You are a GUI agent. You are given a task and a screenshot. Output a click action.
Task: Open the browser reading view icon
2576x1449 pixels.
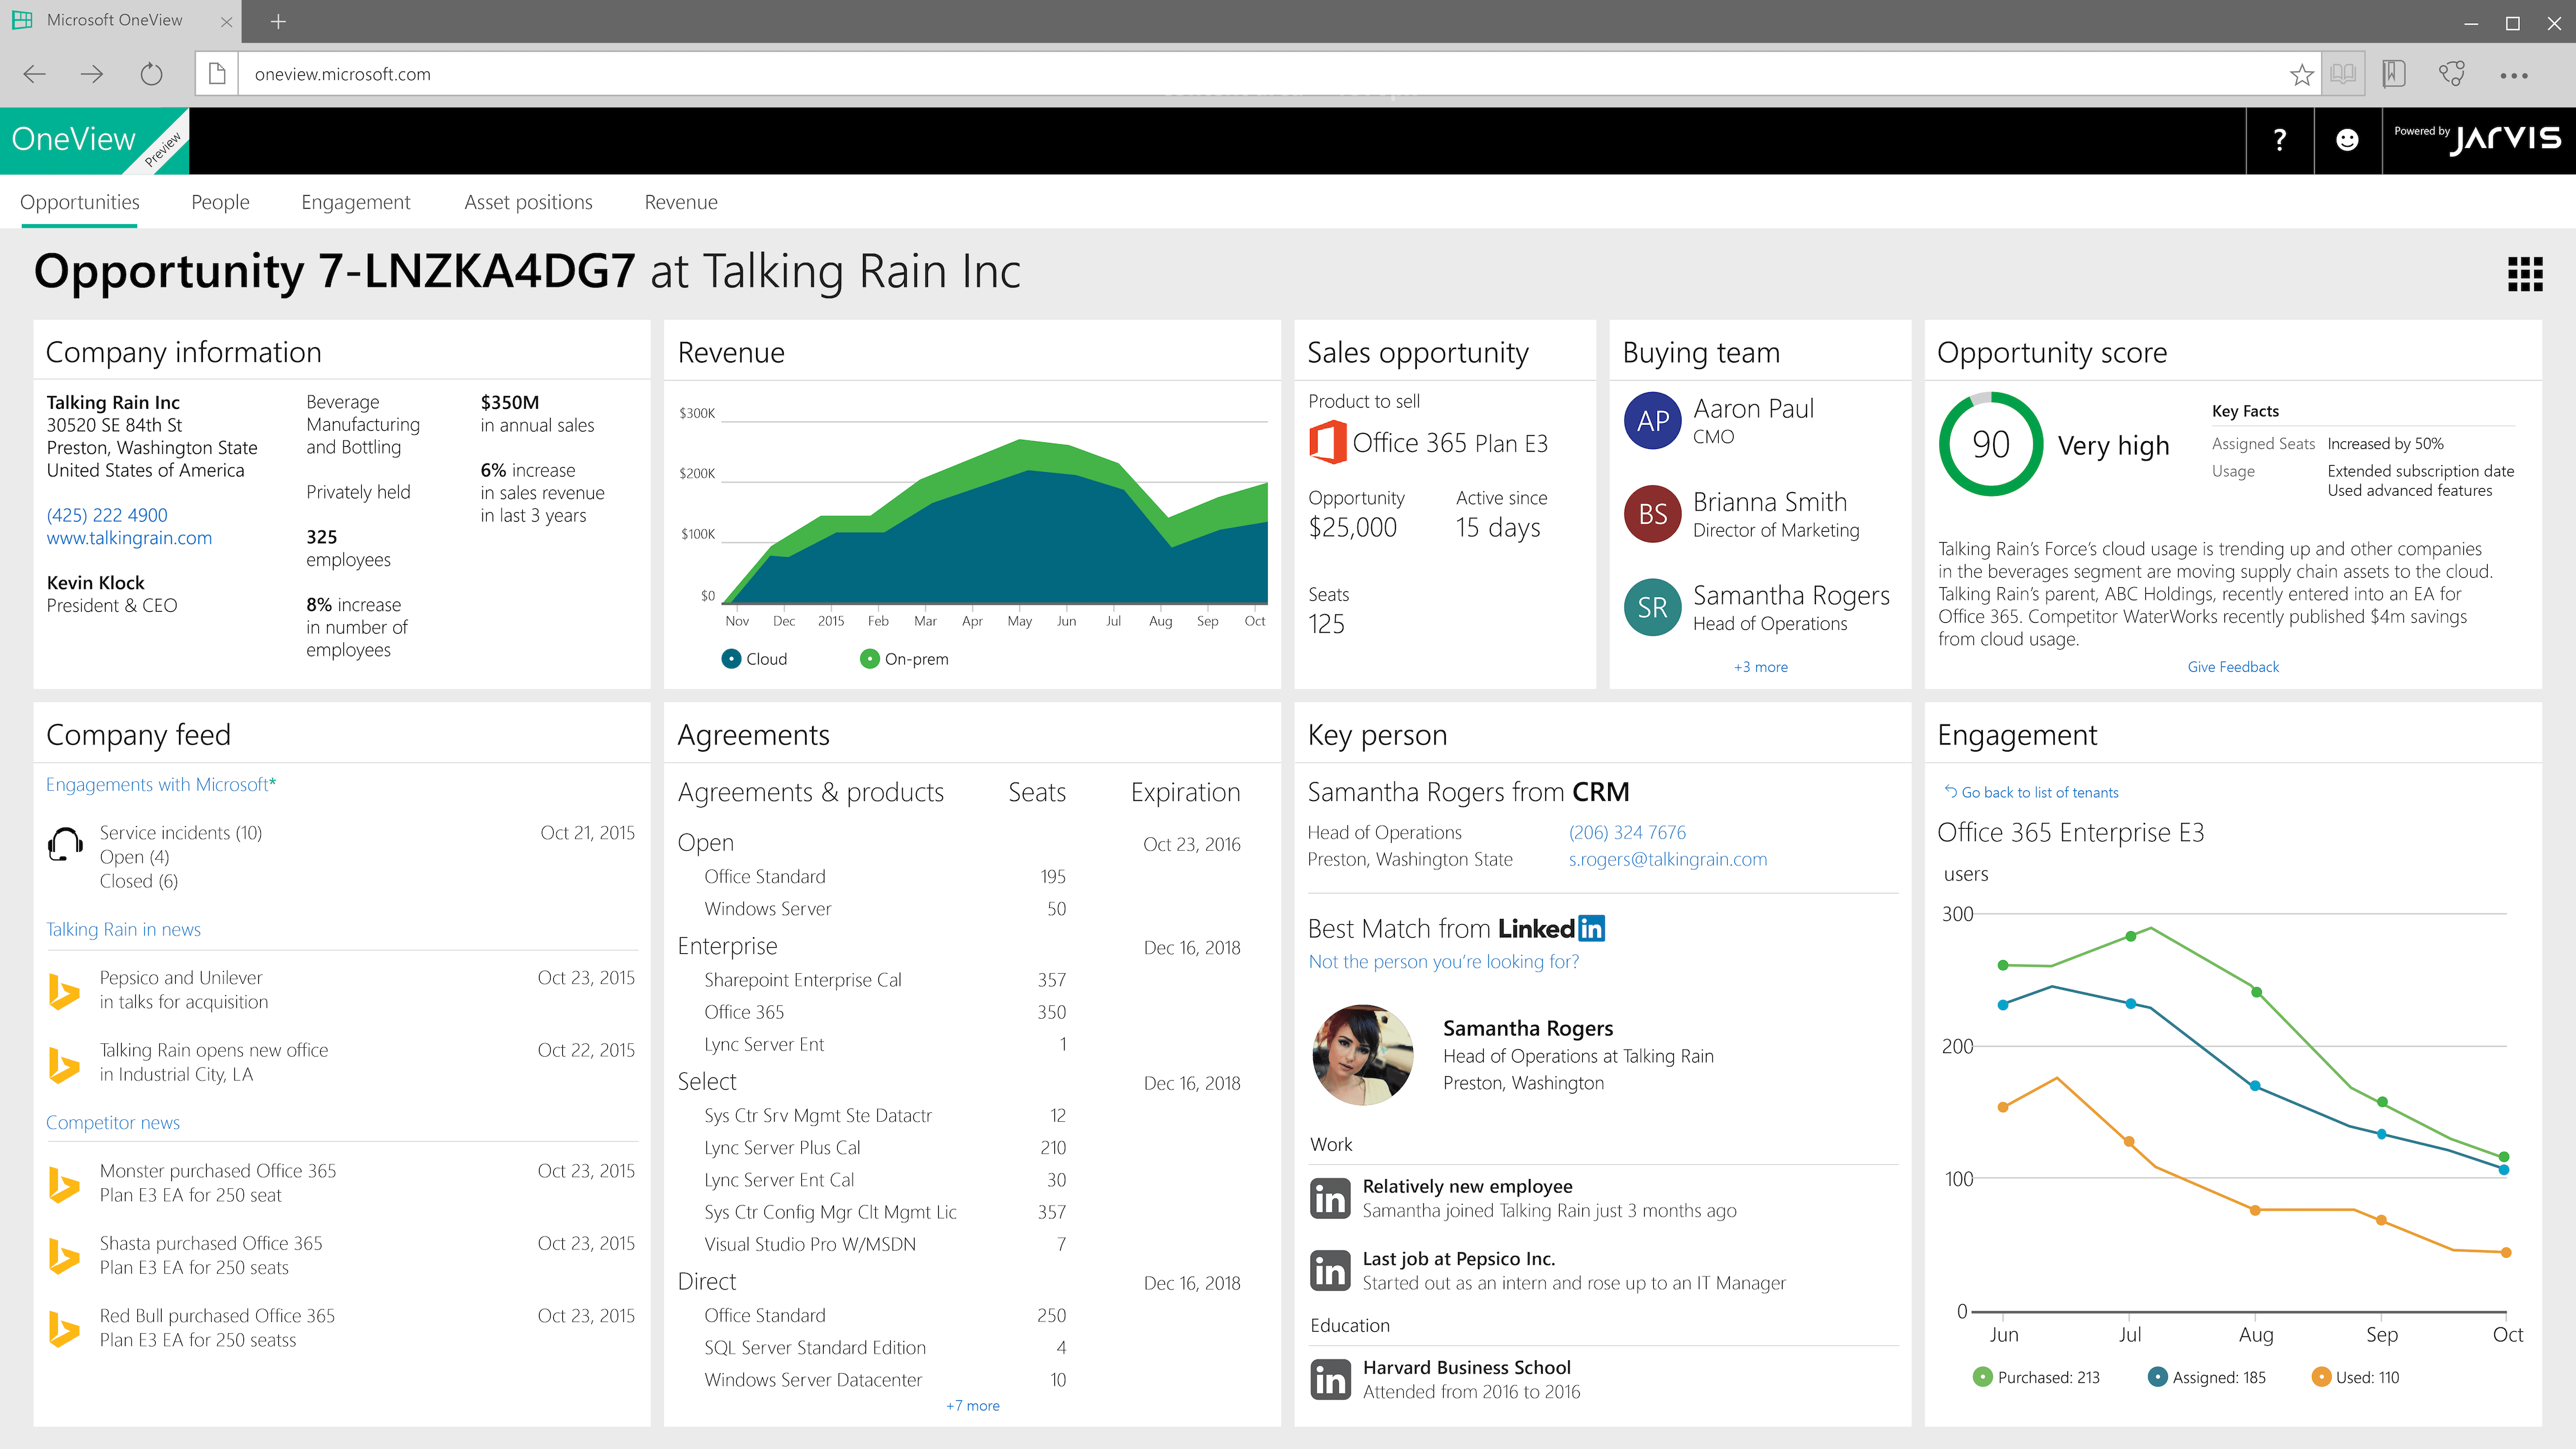pos(2342,74)
